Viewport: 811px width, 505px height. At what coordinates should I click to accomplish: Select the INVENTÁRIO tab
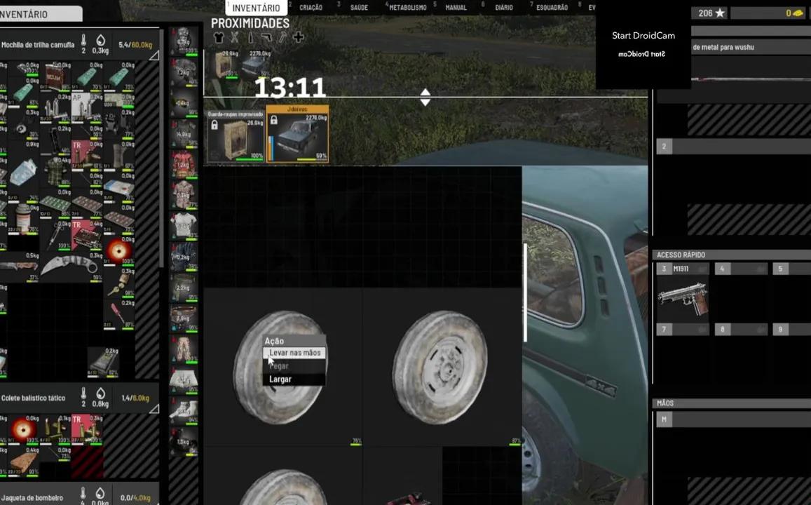pos(256,8)
